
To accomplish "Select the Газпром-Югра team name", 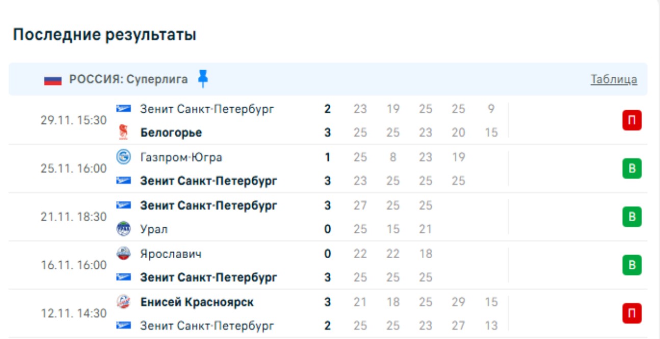I will tap(181, 157).
